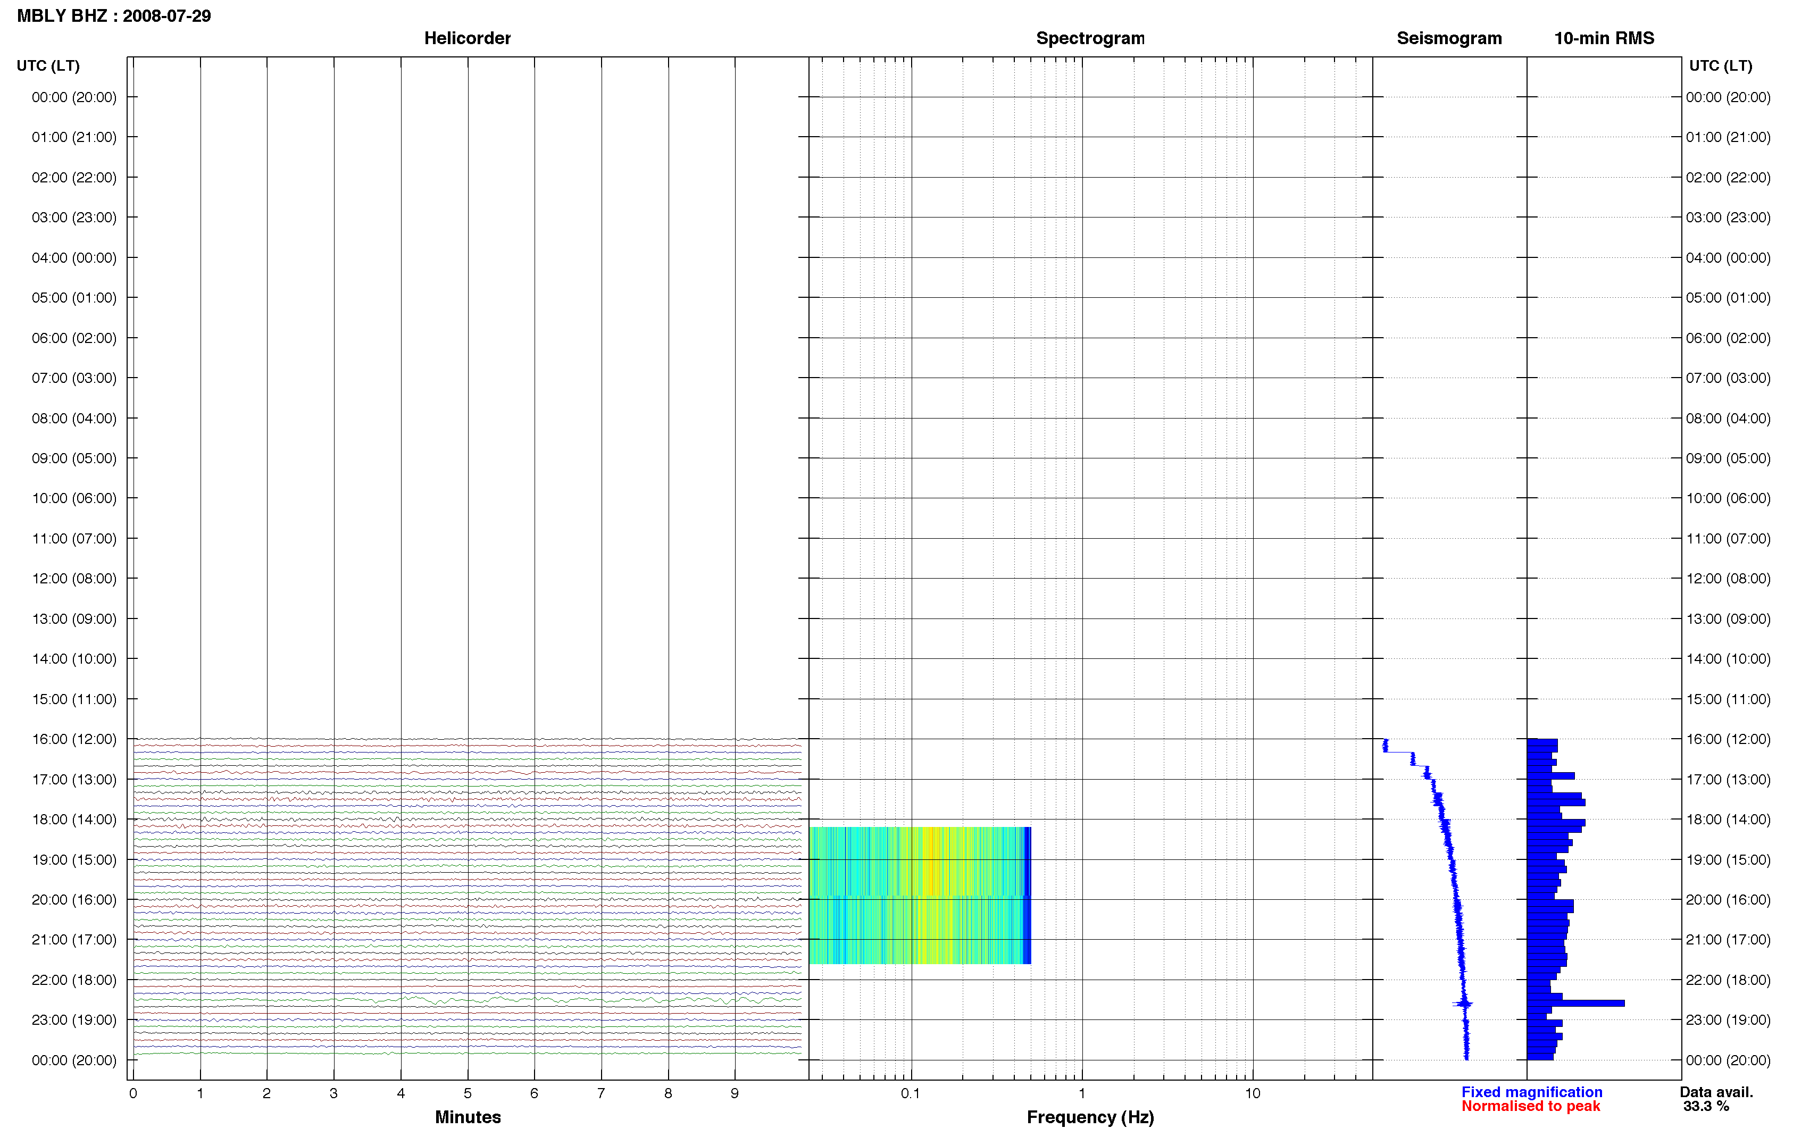Click the 10-min RMS heading
The height and width of the screenshot is (1137, 1818).
(1604, 38)
